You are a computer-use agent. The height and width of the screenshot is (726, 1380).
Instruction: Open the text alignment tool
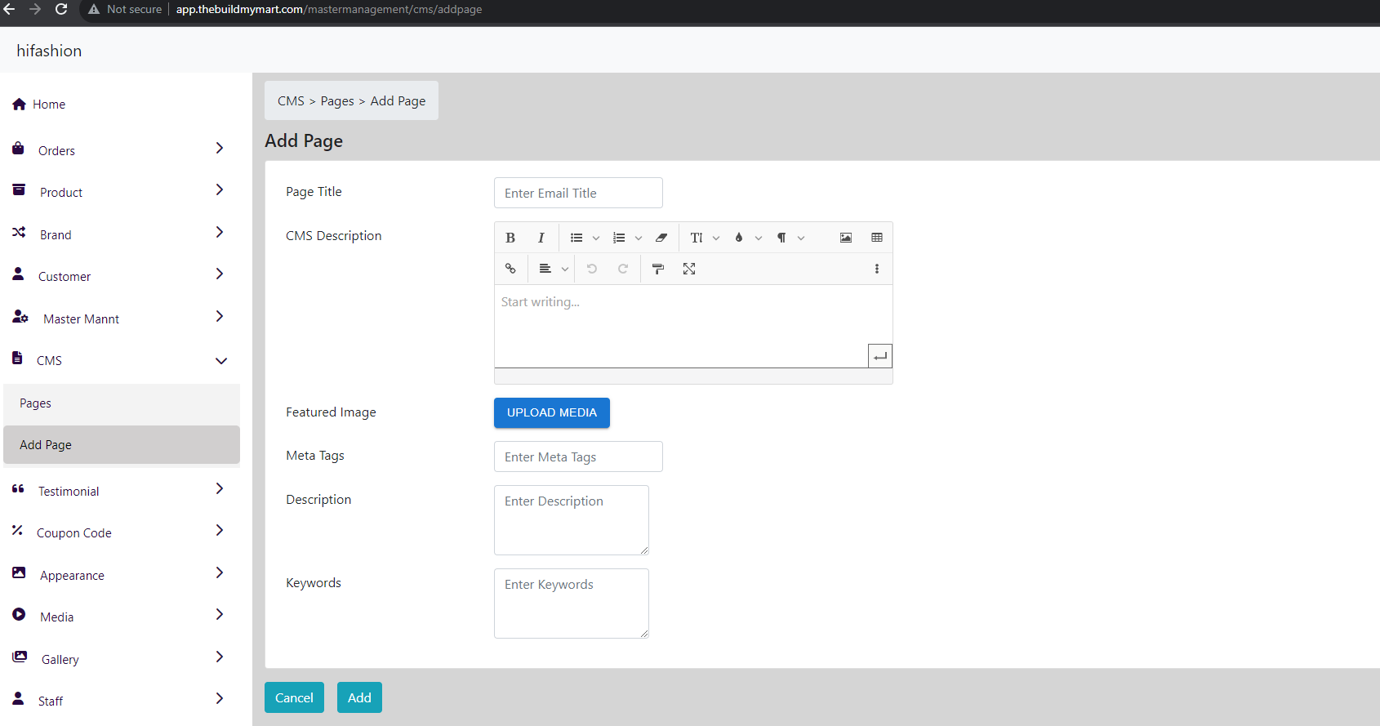(x=545, y=269)
